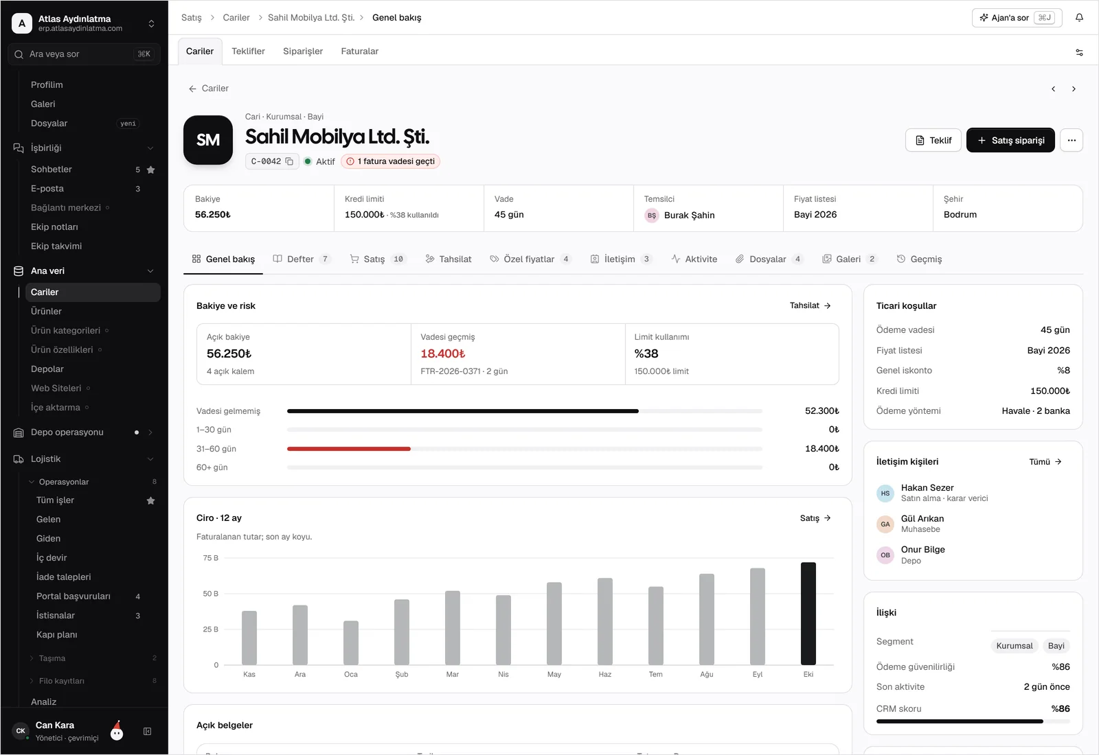Image resolution: width=1099 pixels, height=755 pixels.
Task: Open the Tümü link in İletişim kişileri
Action: (1045, 462)
